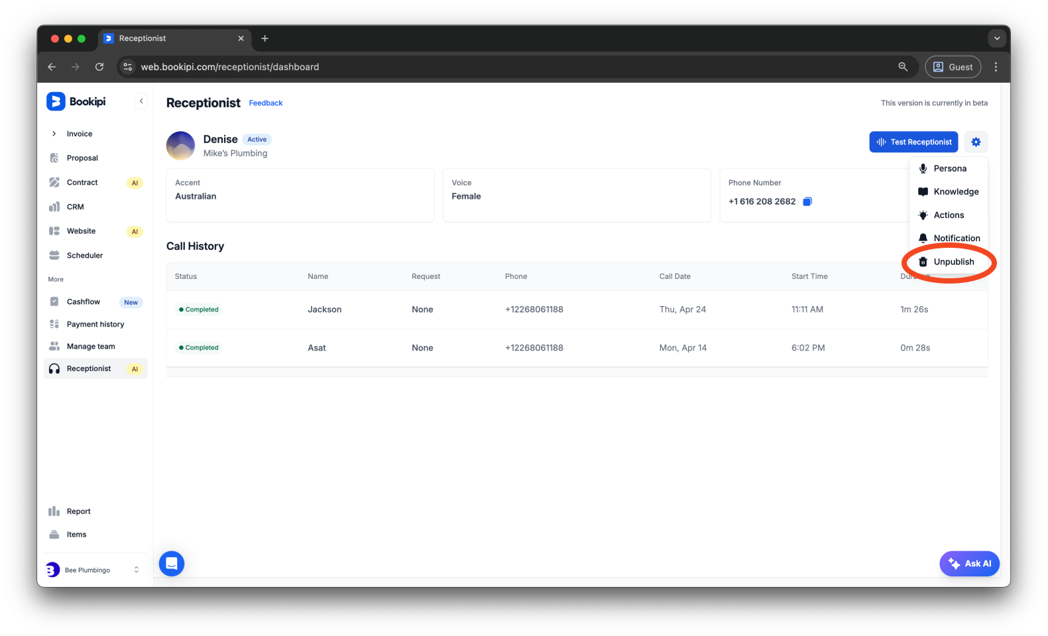The width and height of the screenshot is (1048, 636).
Task: Open the Manage team sidebar icon
Action: pyautogui.click(x=54, y=346)
